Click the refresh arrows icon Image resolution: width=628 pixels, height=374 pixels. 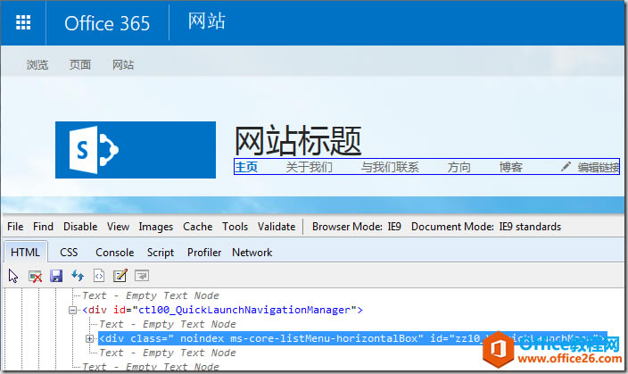(78, 276)
